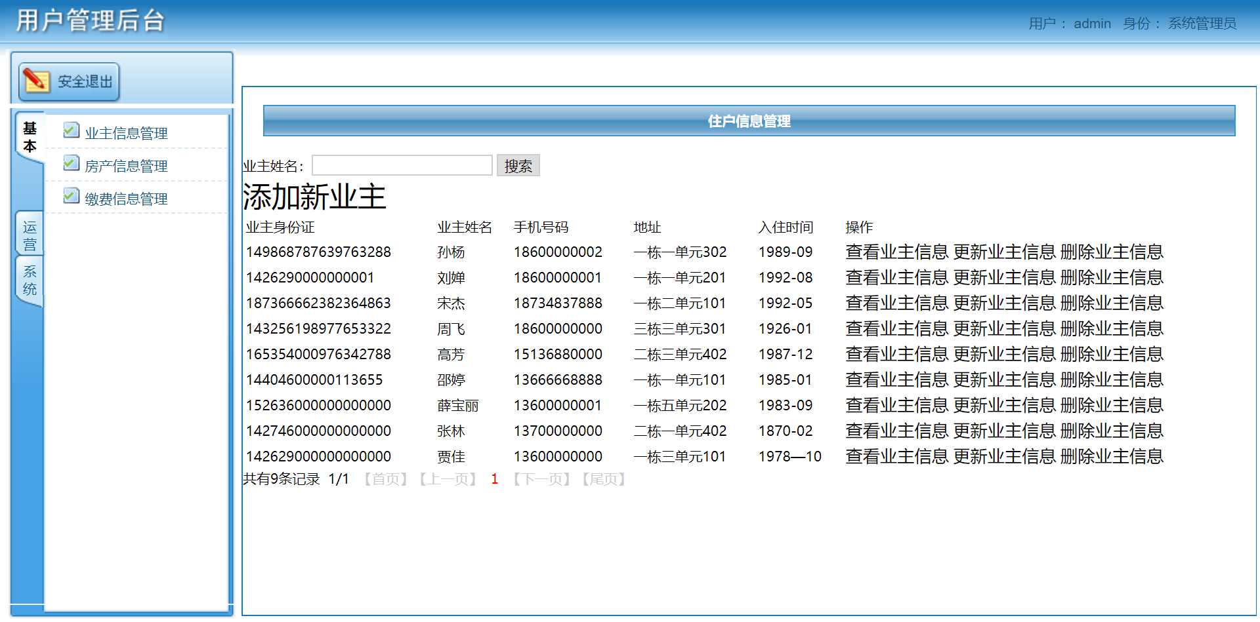Update owner info for 刘婵
Viewport: 1260px width, 622px height.
1006,277
